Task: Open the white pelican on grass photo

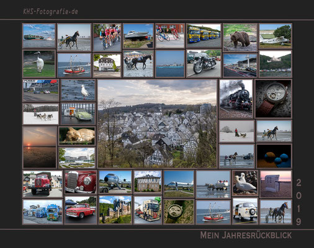Action: pyautogui.click(x=39, y=64)
